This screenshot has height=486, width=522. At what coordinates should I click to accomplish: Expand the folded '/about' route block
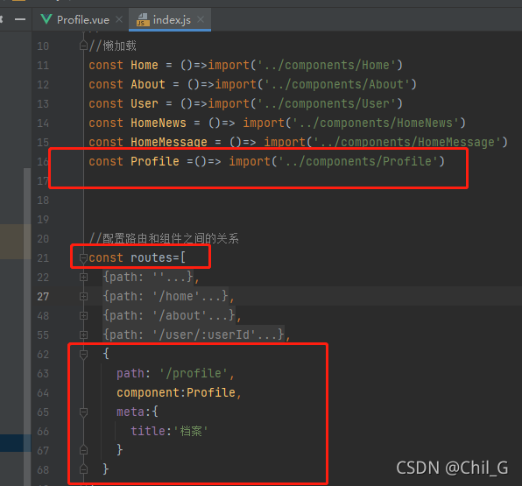coord(83,316)
